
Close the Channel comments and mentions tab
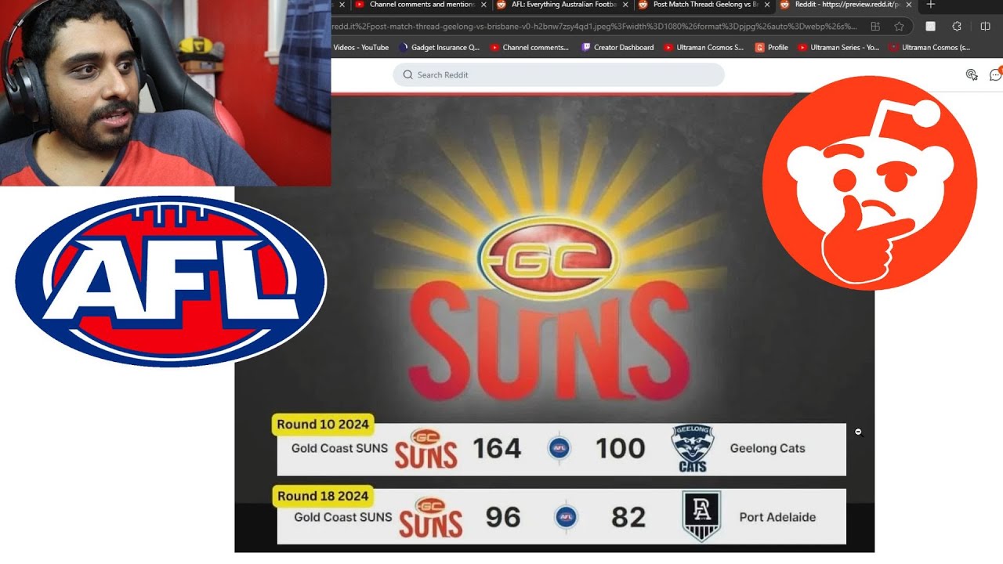click(x=483, y=5)
